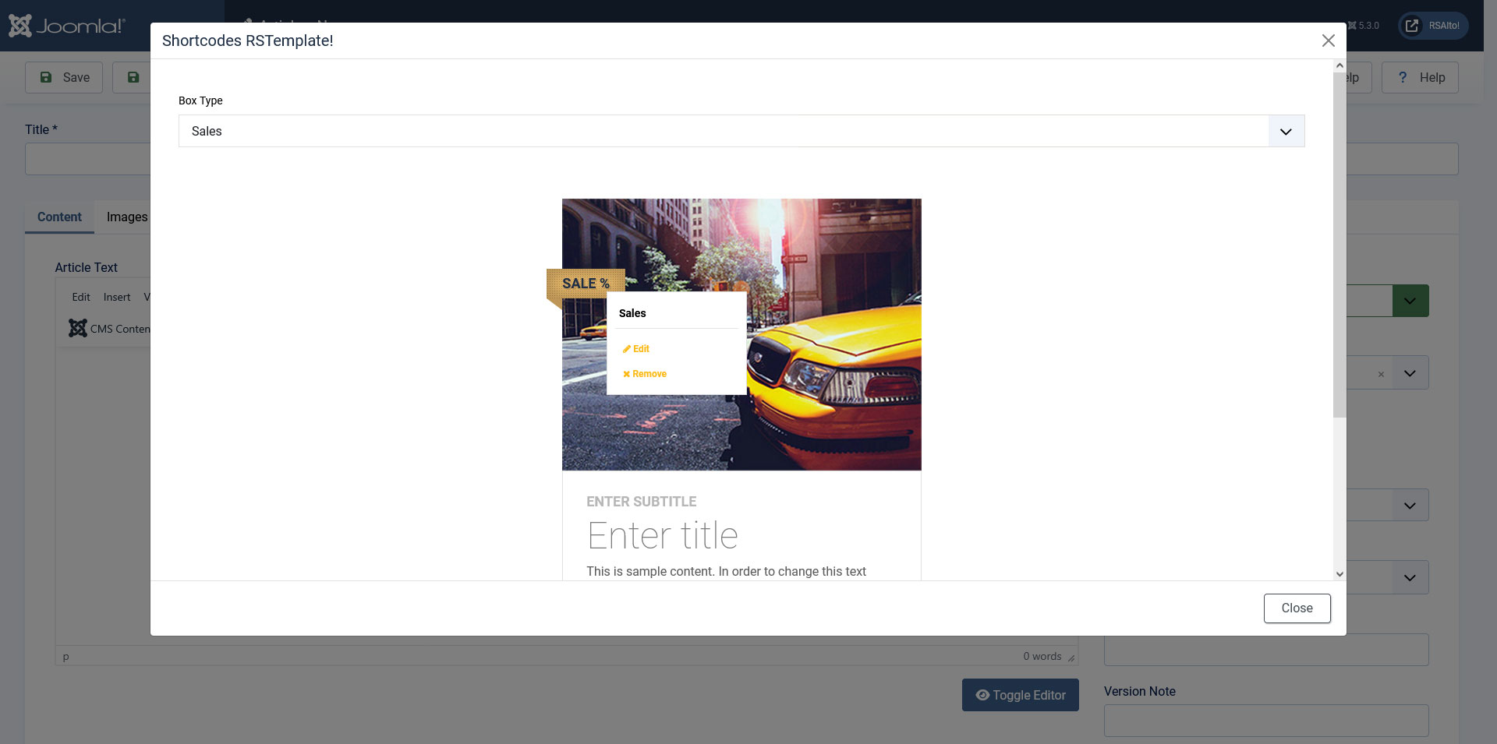Click modal scrollbar down arrow
This screenshot has width=1497, height=744.
(1340, 574)
